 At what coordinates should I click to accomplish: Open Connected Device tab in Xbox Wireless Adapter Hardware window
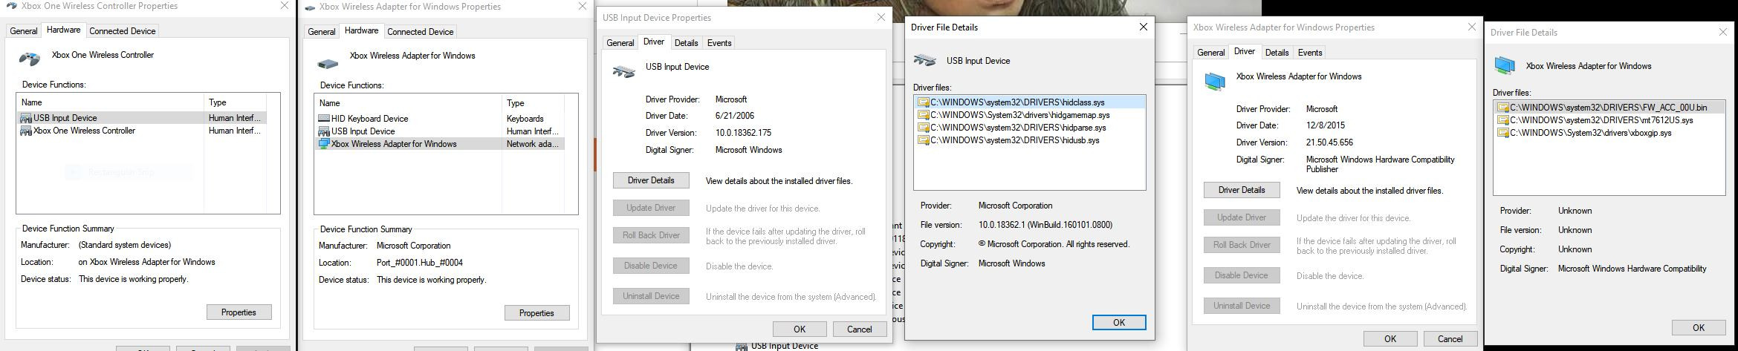pos(421,31)
